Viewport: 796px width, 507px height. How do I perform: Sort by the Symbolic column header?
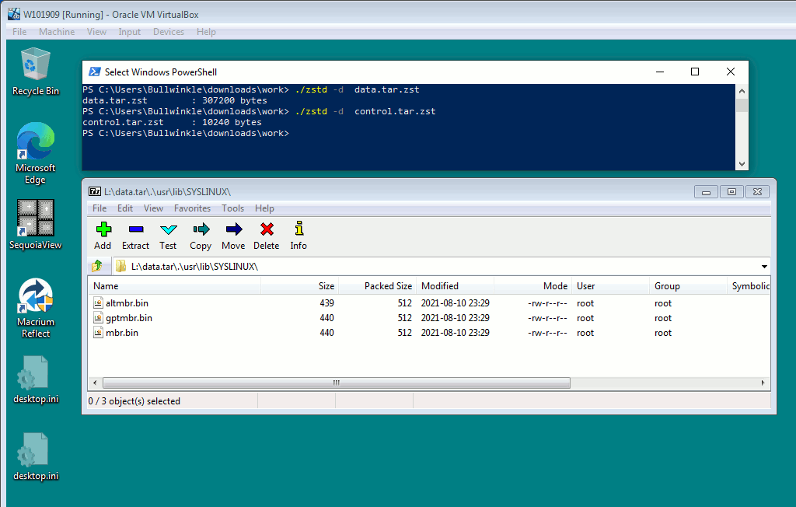749,286
